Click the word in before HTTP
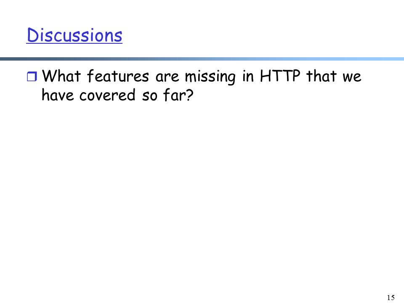Viewport: 404px width, 303px height. (x=247, y=76)
